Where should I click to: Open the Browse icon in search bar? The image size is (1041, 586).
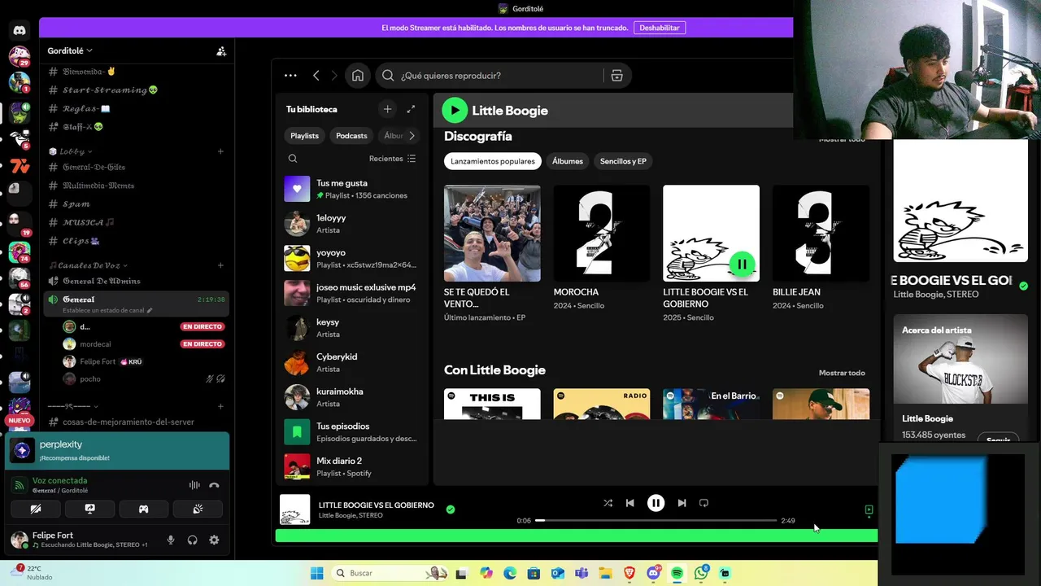click(x=616, y=76)
